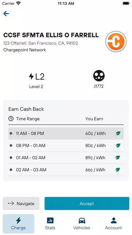Viewport: 132px width, 235px height.
Task: Tap the Accept button
Action: click(87, 203)
